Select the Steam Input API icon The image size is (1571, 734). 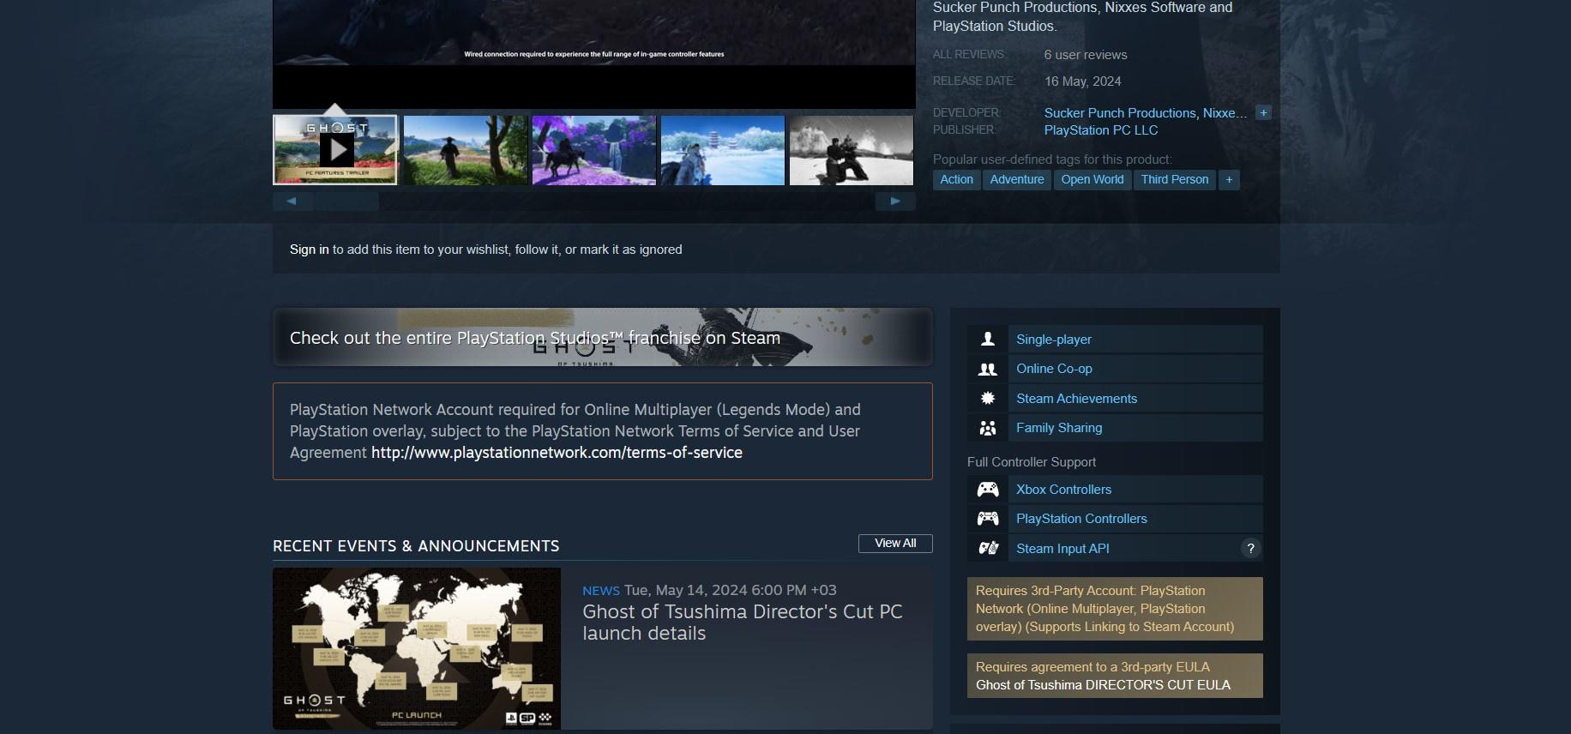point(988,549)
